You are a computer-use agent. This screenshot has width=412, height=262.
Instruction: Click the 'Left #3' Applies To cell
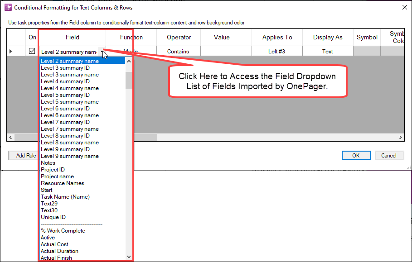pyautogui.click(x=277, y=51)
